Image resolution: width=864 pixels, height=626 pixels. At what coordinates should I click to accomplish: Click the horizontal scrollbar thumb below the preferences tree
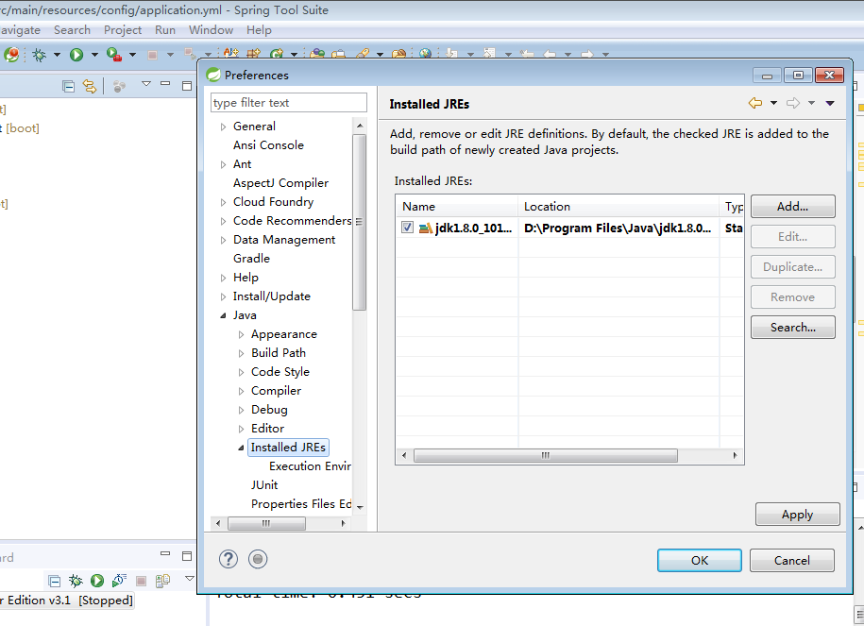point(266,523)
